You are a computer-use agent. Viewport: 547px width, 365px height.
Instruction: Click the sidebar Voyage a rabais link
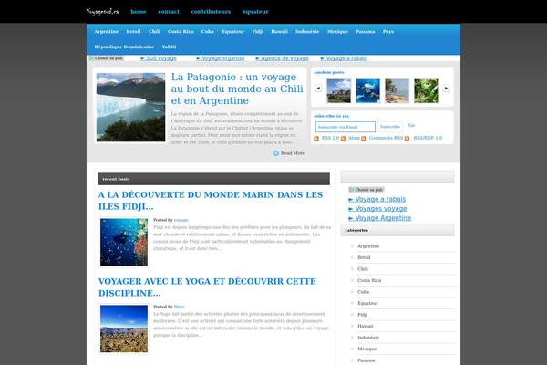377,199
